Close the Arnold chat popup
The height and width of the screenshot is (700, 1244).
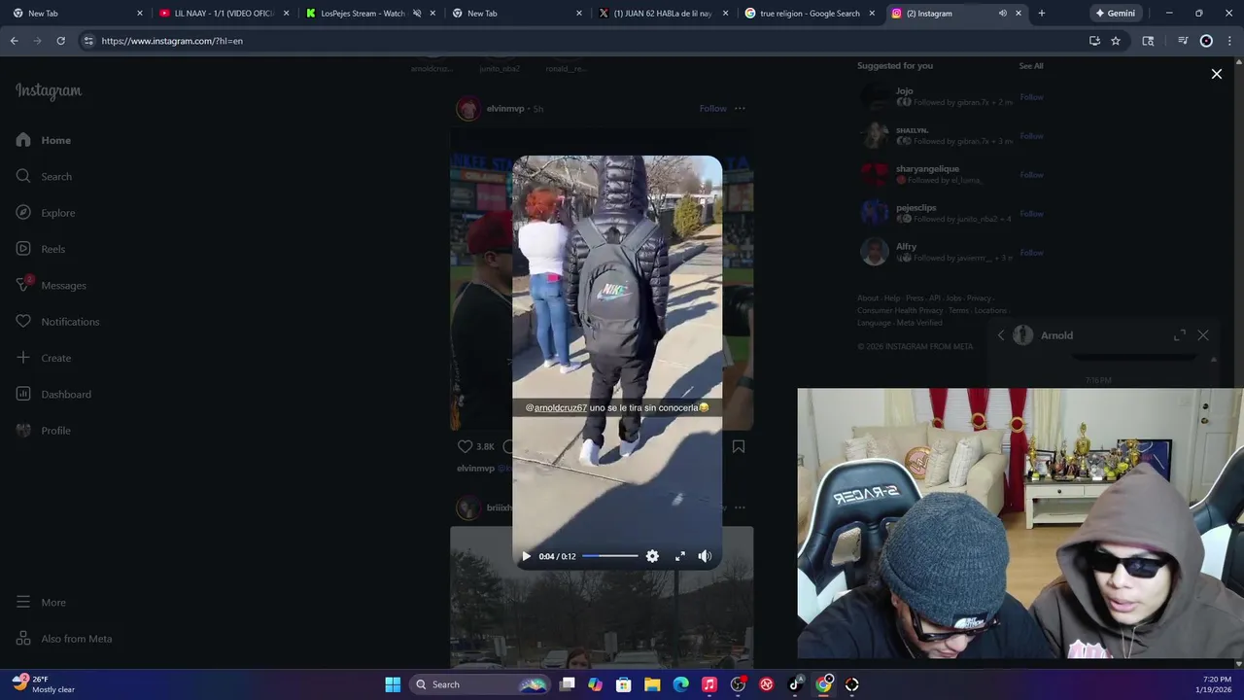pos(1203,335)
